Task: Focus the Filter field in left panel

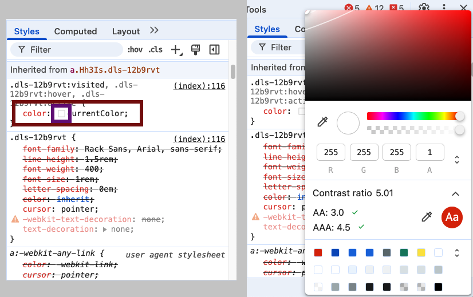Action: (66, 50)
